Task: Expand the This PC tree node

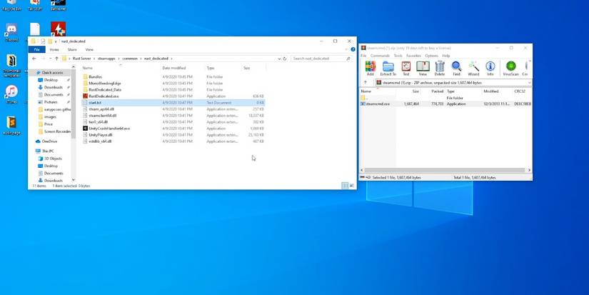Action: tap(34, 151)
